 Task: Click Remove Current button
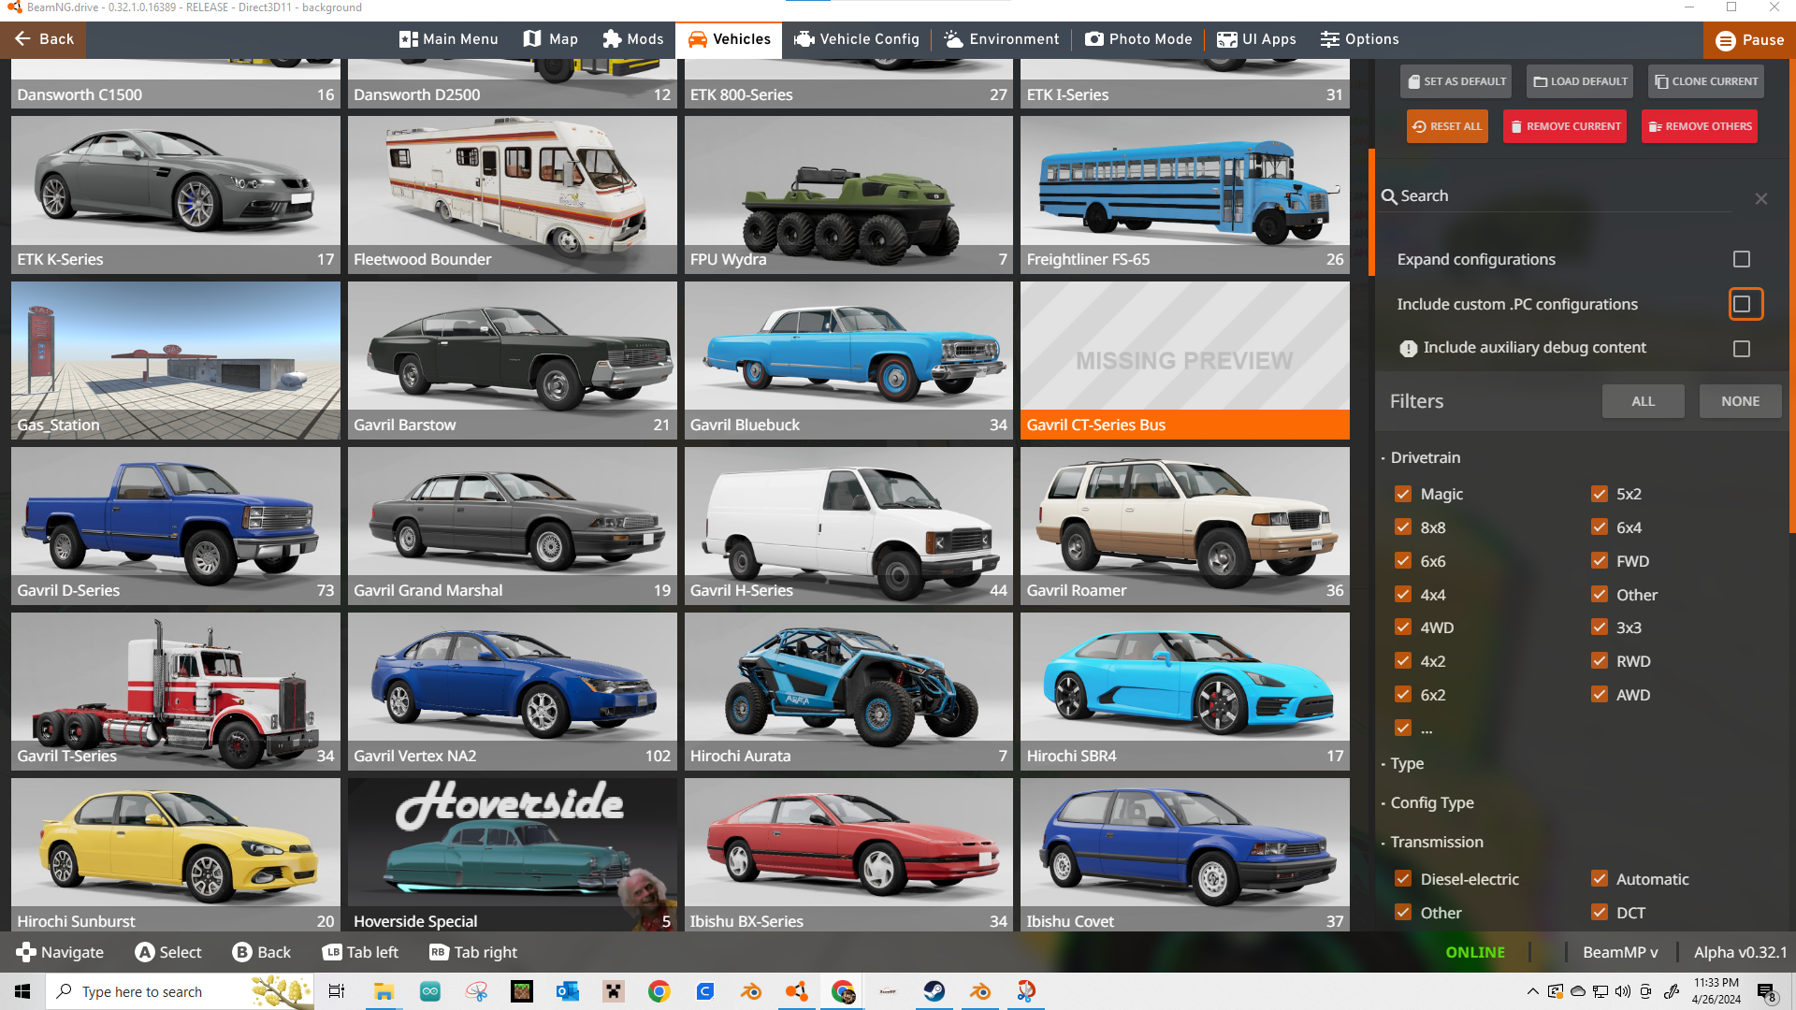1565,126
